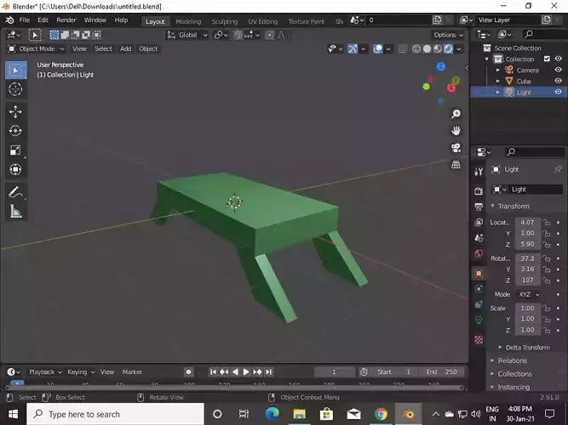Open the Add menu in viewport
The height and width of the screenshot is (425, 568).
pos(126,48)
